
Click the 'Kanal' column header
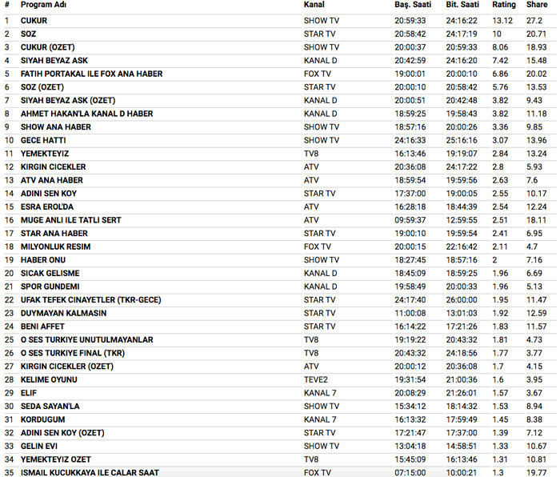[314, 5]
